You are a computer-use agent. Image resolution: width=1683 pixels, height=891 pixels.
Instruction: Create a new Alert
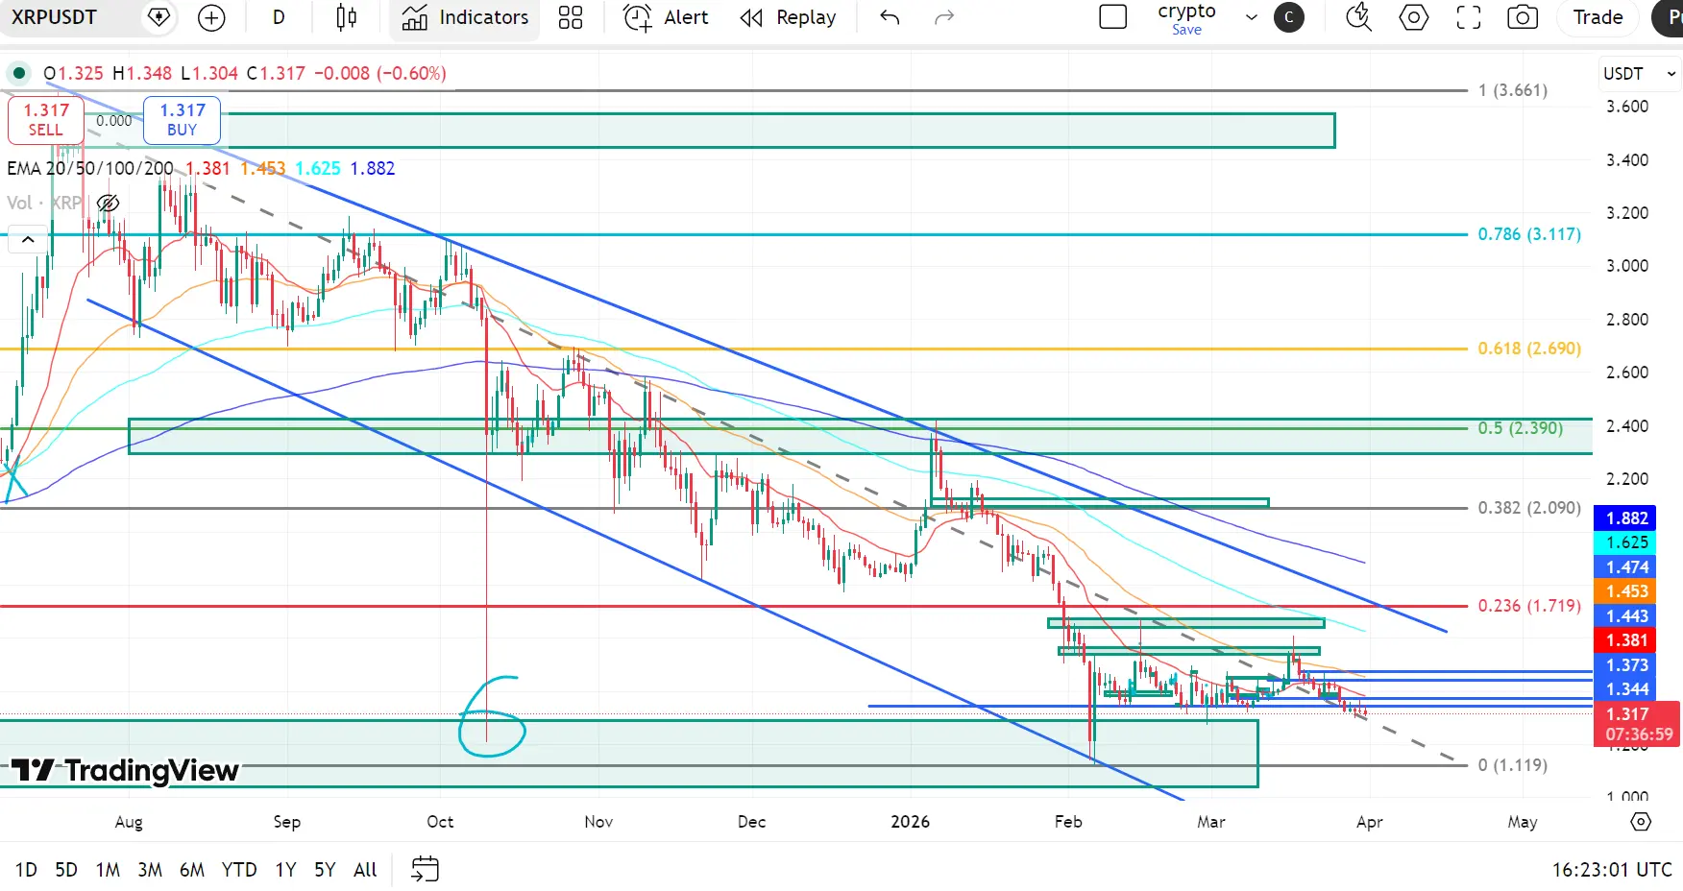click(666, 17)
